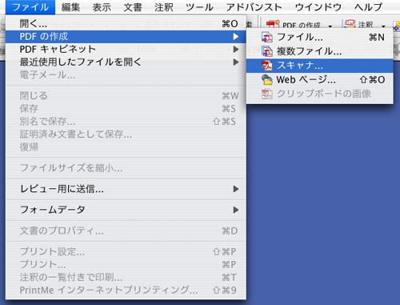Click 復帰 menu entry
The image size is (400, 305).
[x=126, y=147]
